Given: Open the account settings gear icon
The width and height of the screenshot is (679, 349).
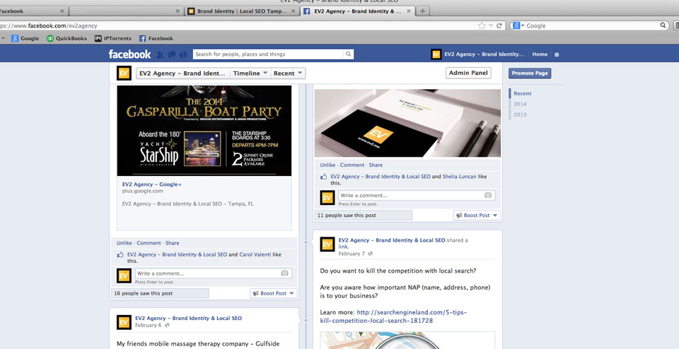Looking at the screenshot, I should pyautogui.click(x=557, y=54).
